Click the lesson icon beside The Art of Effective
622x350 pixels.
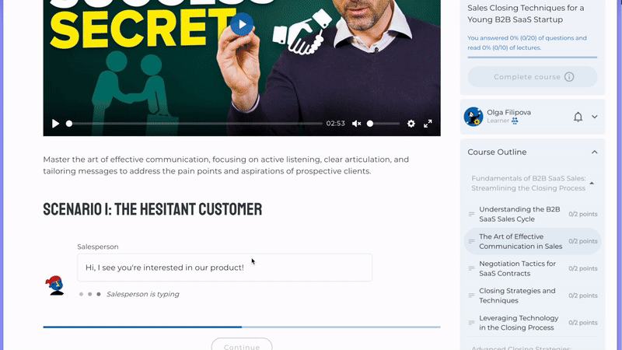click(471, 241)
